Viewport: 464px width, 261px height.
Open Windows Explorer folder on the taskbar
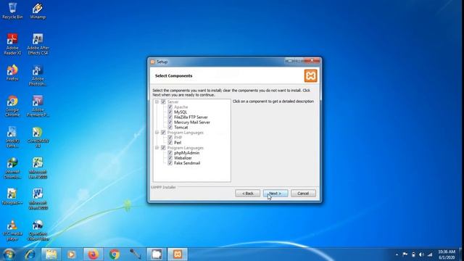(51, 254)
